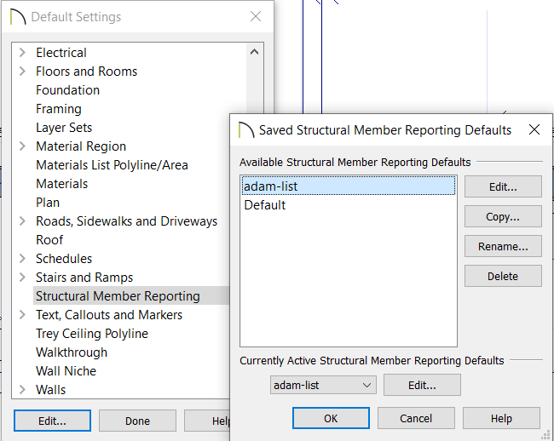Expand Text, Callouts and Markers node
Image resolution: width=554 pixels, height=441 pixels.
point(22,315)
